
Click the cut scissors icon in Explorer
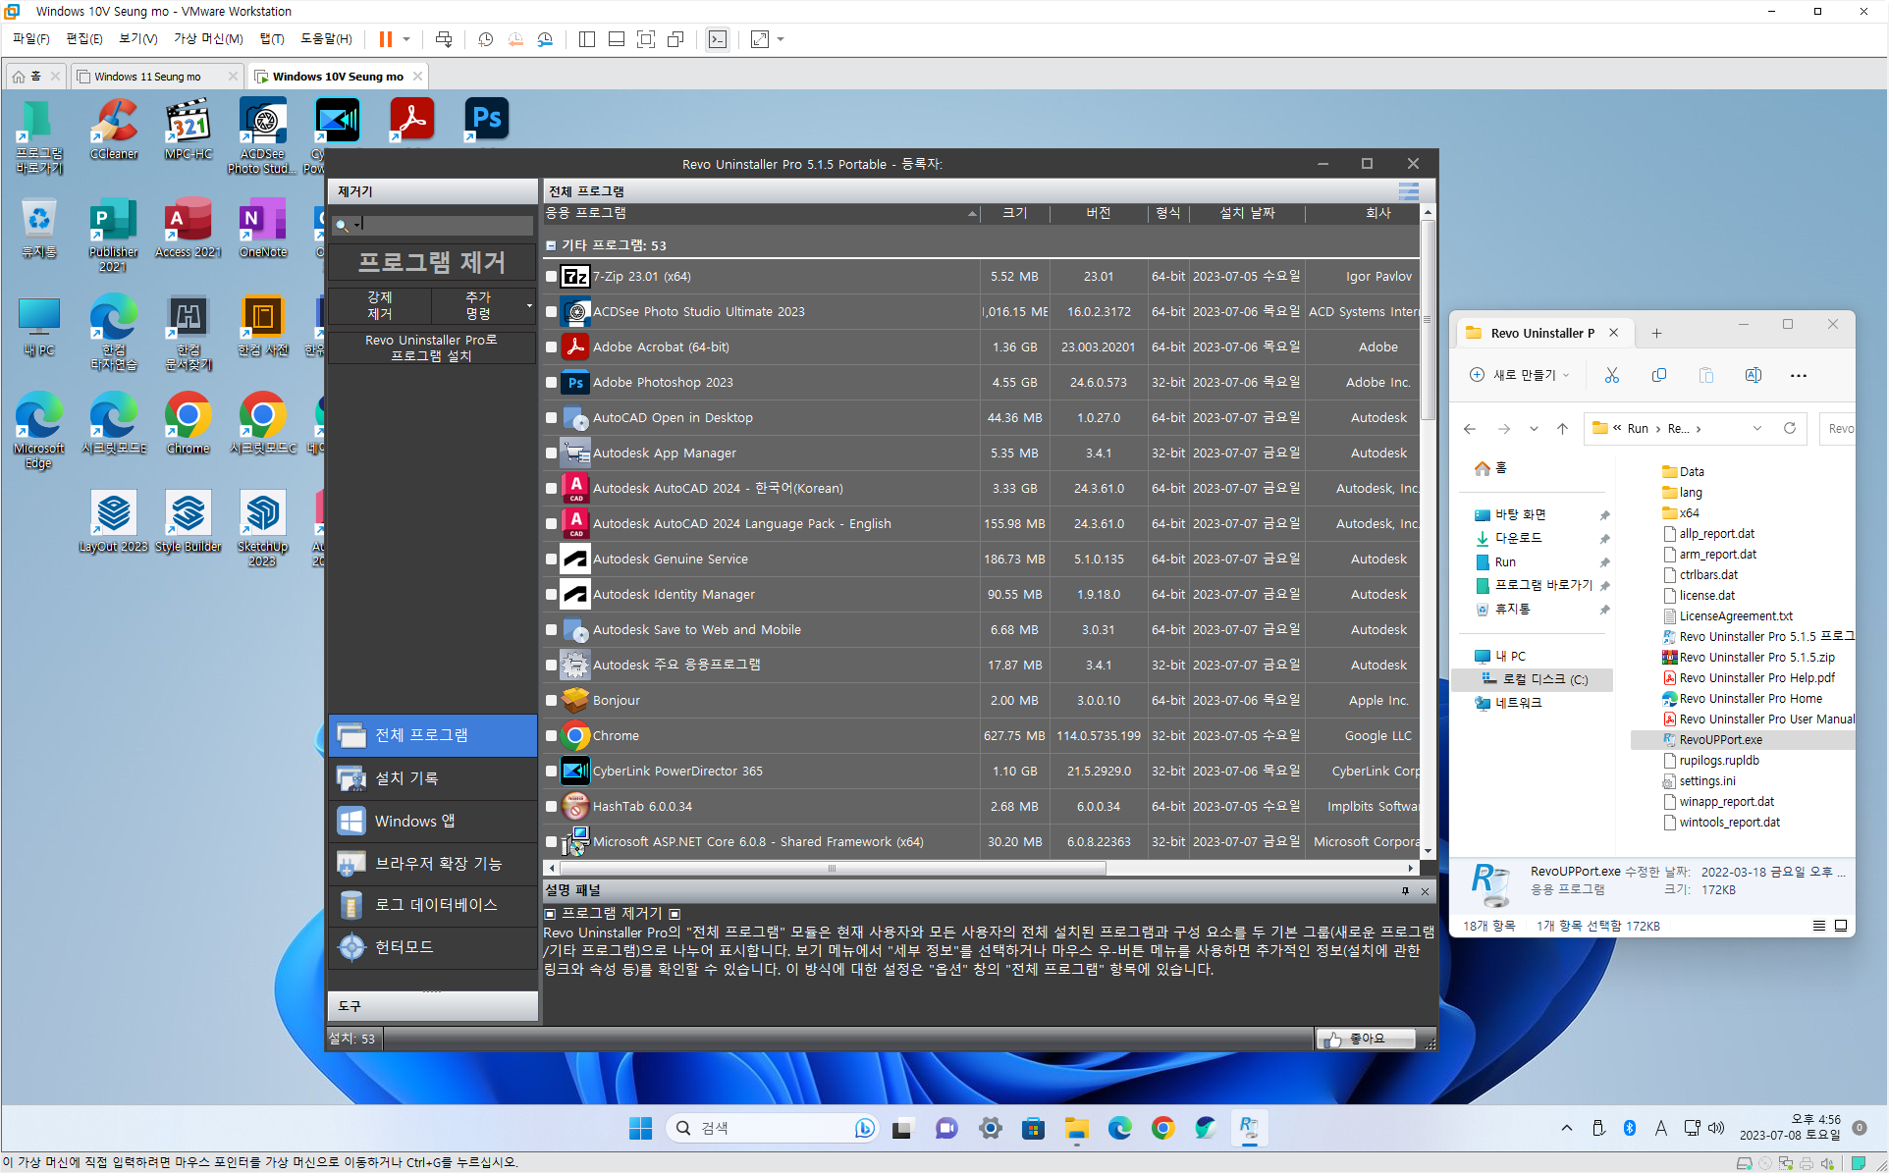click(1611, 375)
